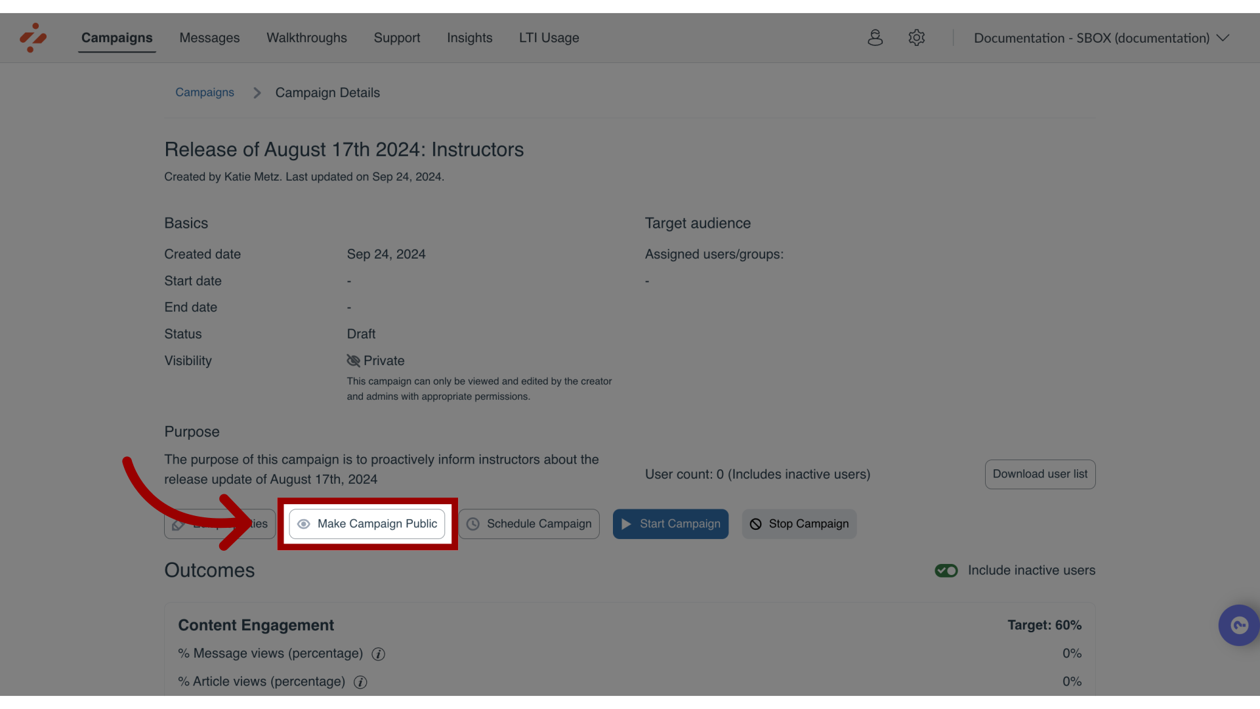
Task: Click the settings gear icon
Action: pyautogui.click(x=916, y=37)
